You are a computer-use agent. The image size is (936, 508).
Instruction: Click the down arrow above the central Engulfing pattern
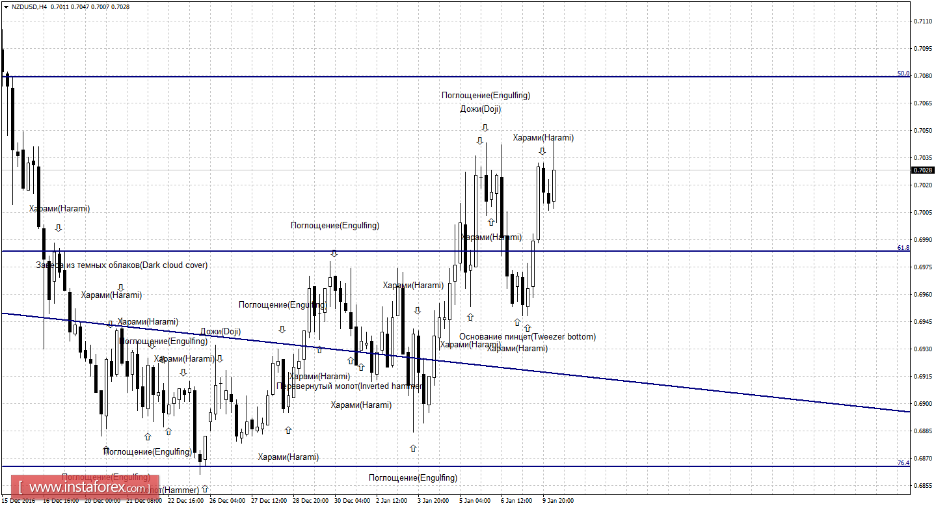(334, 252)
